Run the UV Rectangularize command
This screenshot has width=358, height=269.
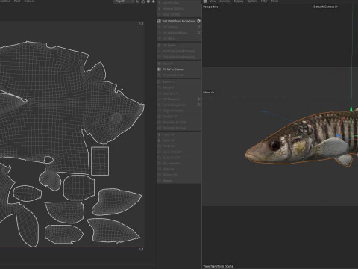[x=175, y=105]
